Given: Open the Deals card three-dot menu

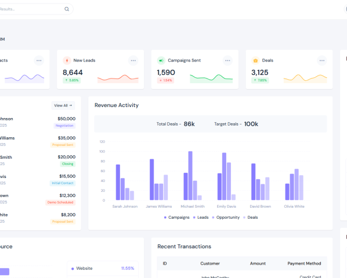Looking at the screenshot, I should click(322, 60).
